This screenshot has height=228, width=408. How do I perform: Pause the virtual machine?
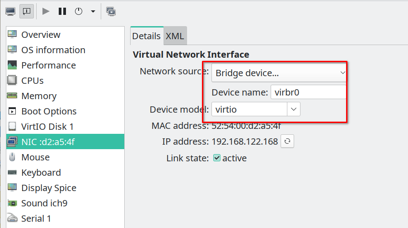(x=62, y=11)
